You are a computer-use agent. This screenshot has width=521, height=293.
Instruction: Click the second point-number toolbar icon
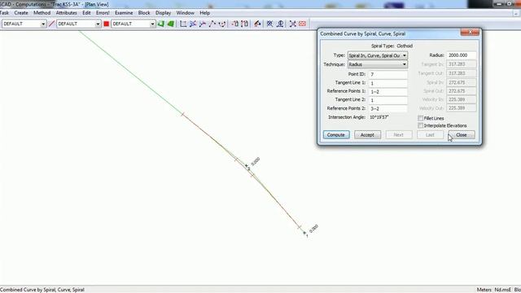pyautogui.click(x=244, y=24)
